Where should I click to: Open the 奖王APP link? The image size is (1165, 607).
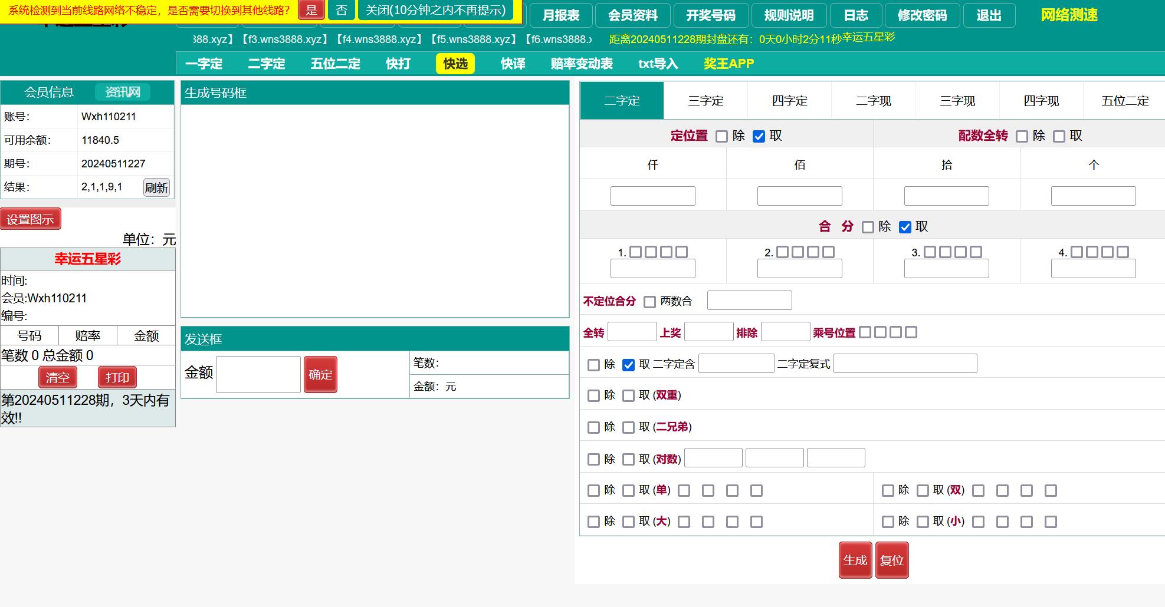pyautogui.click(x=728, y=64)
